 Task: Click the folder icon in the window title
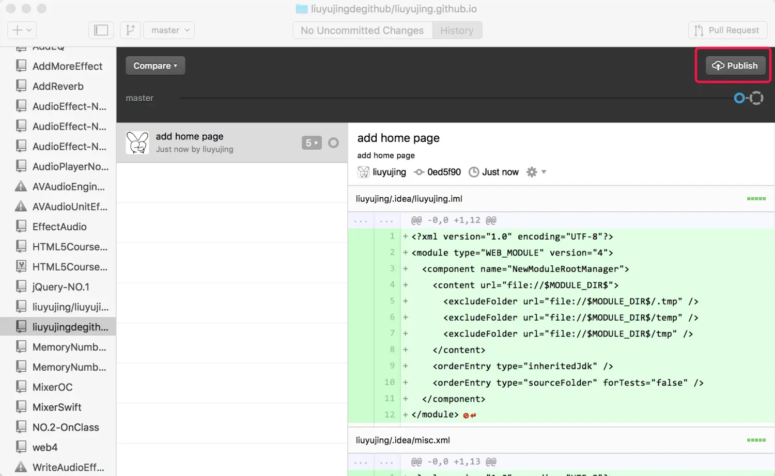[x=302, y=9]
